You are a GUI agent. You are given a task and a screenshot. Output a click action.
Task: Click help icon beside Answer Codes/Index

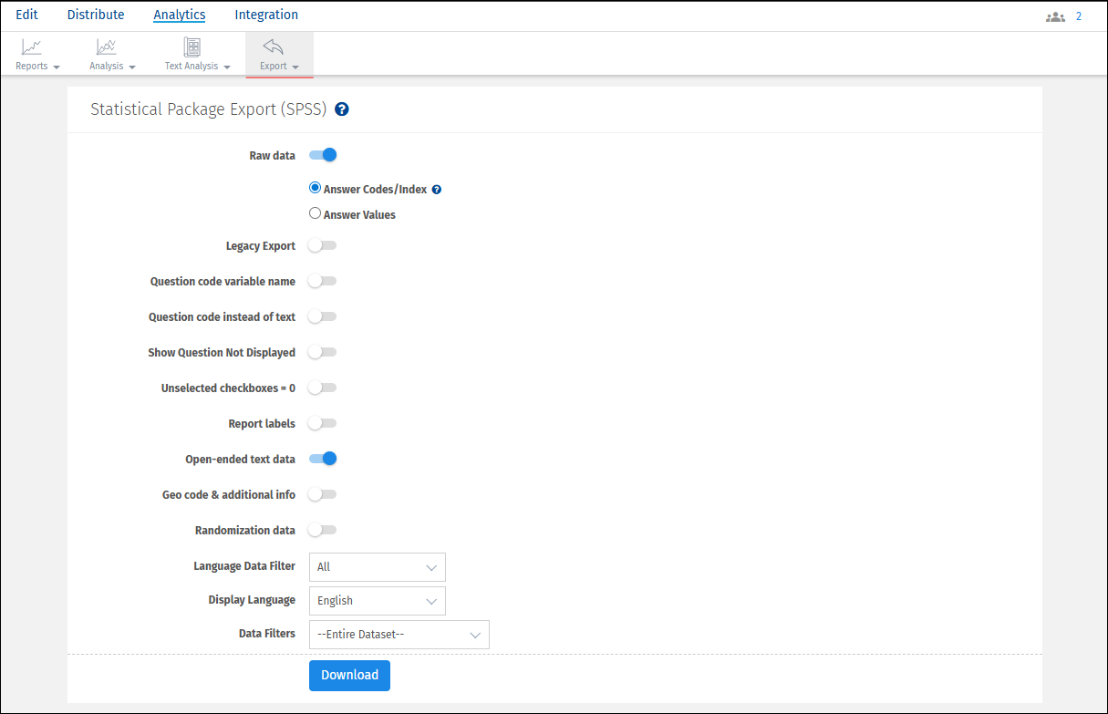point(436,189)
